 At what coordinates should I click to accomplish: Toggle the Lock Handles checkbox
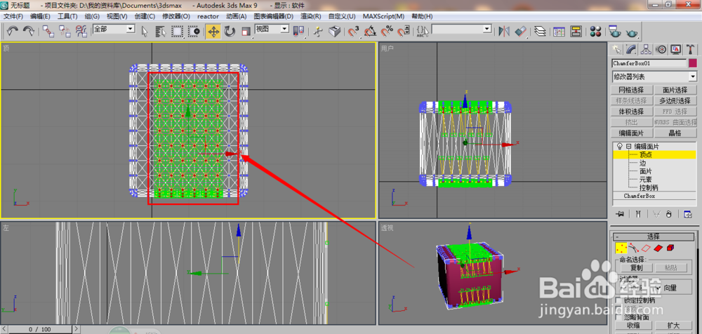coord(618,300)
